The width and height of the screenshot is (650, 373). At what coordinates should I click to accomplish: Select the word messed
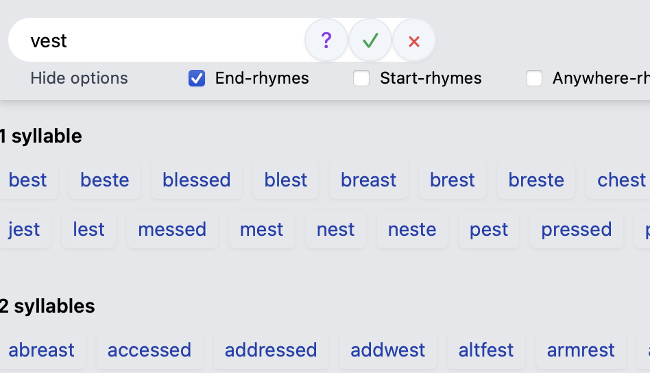(x=172, y=230)
